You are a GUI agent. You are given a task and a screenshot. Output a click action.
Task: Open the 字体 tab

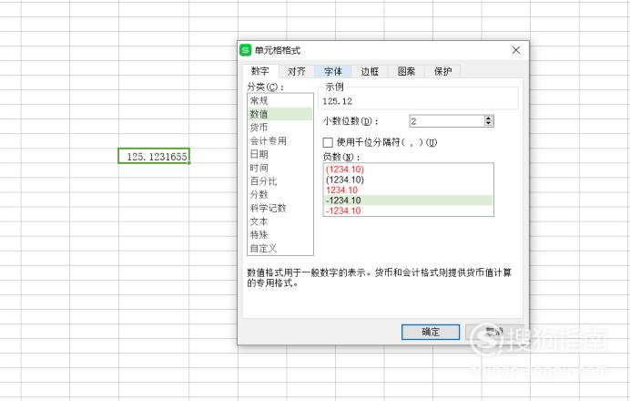pyautogui.click(x=333, y=72)
